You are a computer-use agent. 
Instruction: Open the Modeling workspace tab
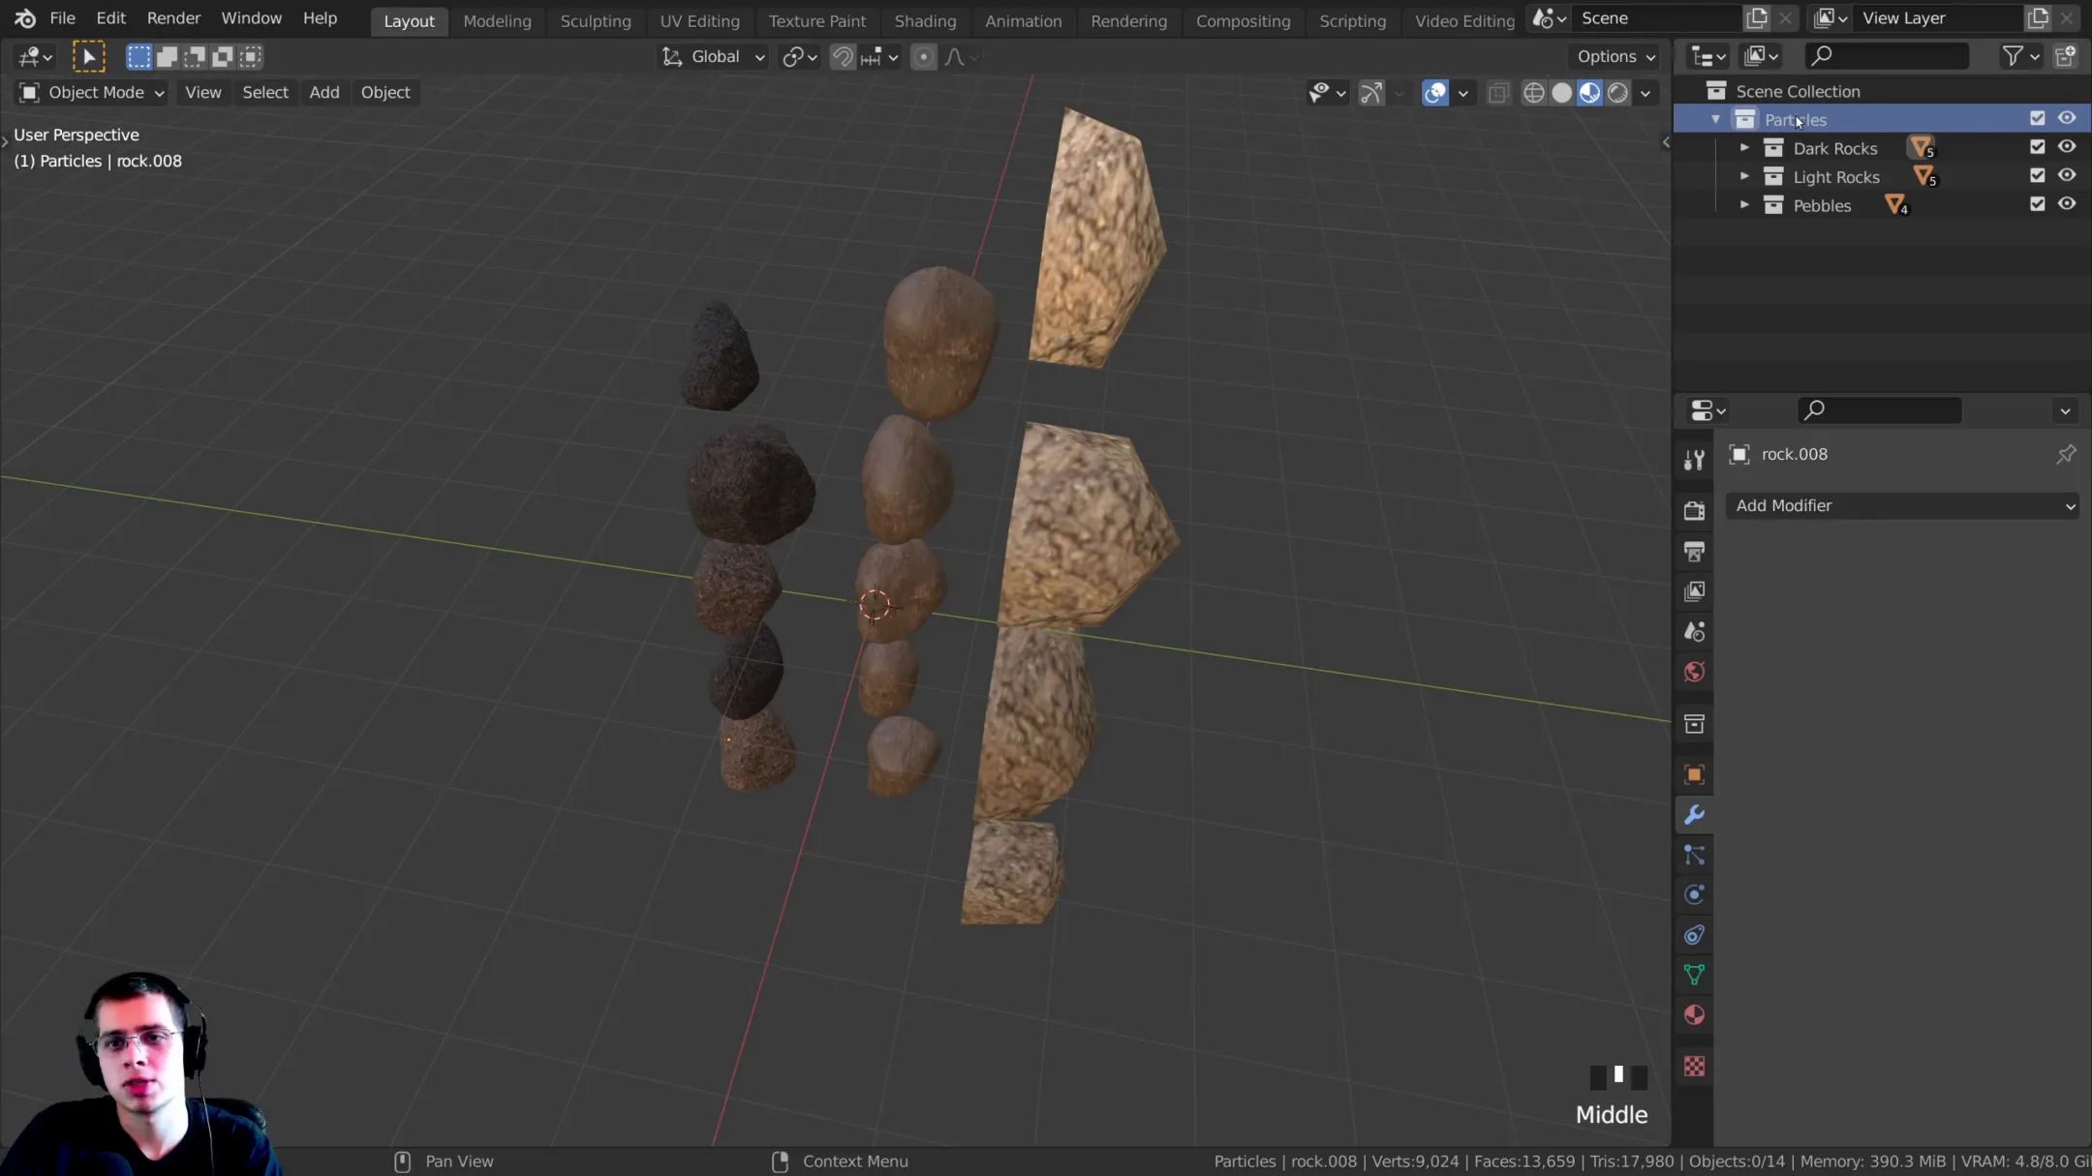tap(497, 18)
